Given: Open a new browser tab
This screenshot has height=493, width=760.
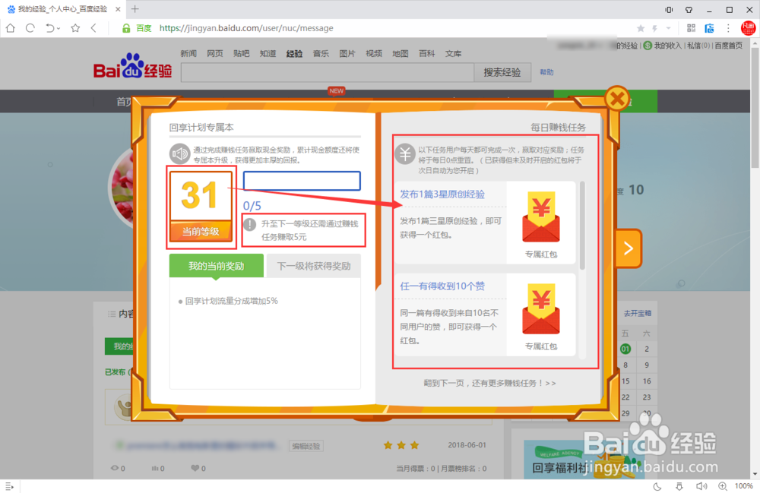Looking at the screenshot, I should tap(135, 8).
